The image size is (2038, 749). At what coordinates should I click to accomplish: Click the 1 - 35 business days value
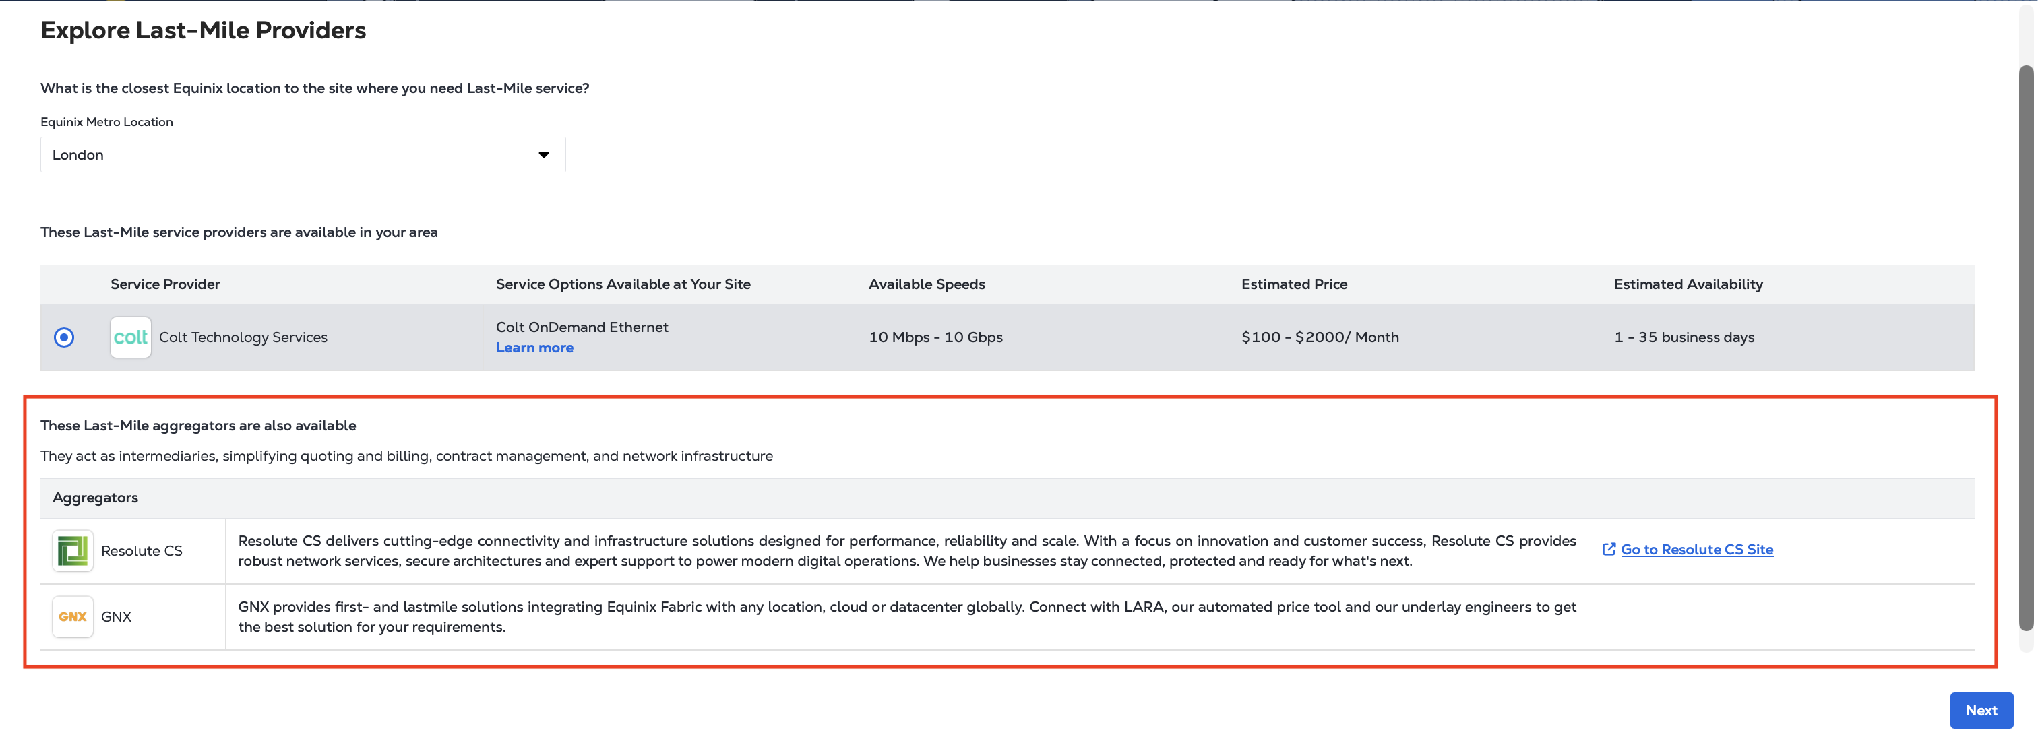point(1684,337)
